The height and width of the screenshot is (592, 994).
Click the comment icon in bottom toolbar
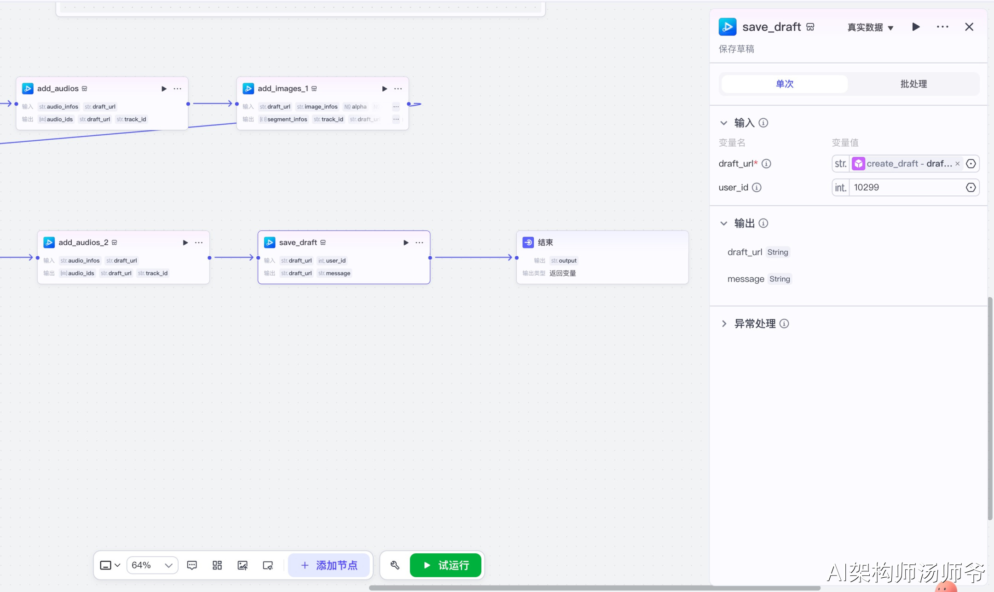[192, 565]
